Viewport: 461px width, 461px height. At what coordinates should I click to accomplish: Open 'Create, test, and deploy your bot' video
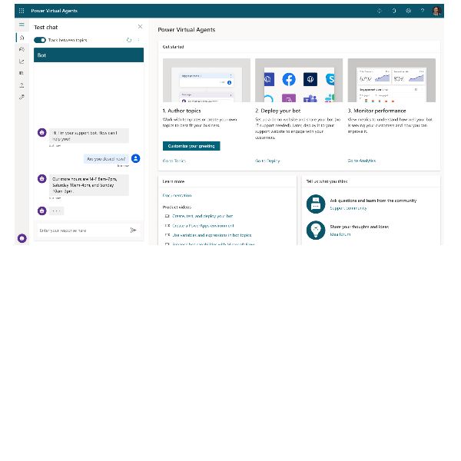[x=203, y=216]
